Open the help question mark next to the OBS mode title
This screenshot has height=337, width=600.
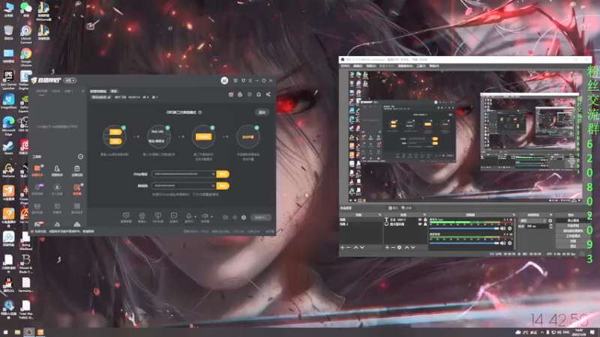[199, 112]
